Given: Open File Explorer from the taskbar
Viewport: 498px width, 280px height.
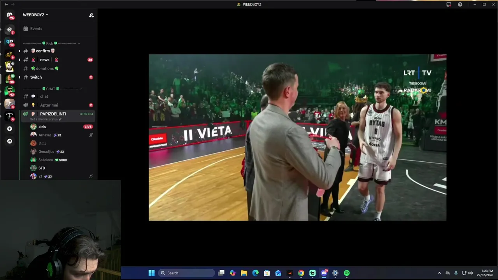Looking at the screenshot, I should 244,273.
